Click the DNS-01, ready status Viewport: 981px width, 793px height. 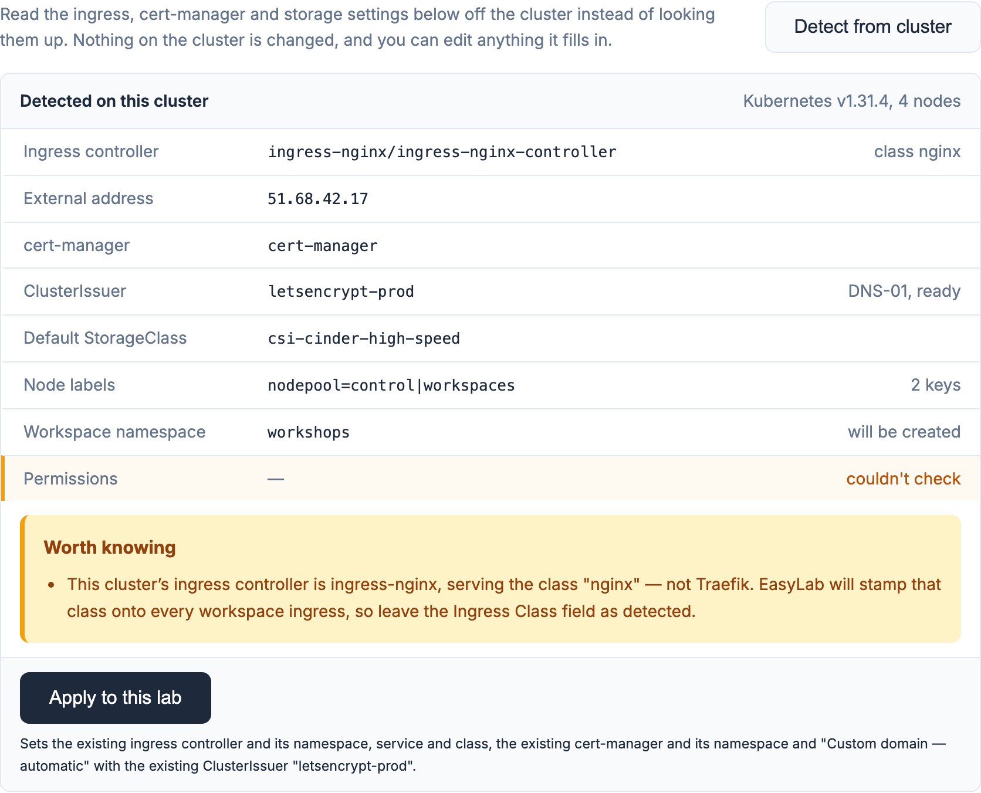(x=904, y=291)
